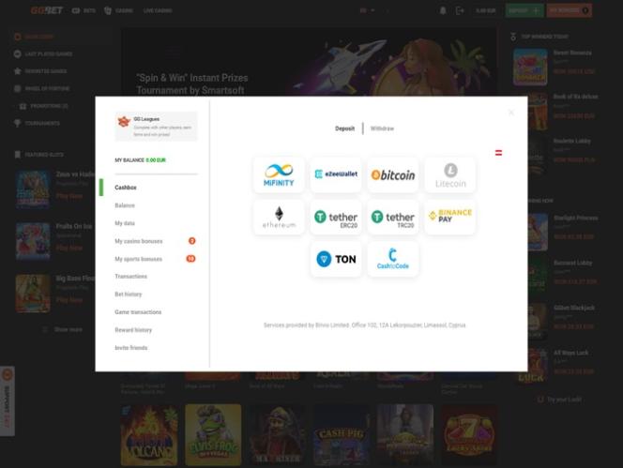The height and width of the screenshot is (468, 623).
Task: Select Tether TRC20 payment option
Action: point(392,217)
